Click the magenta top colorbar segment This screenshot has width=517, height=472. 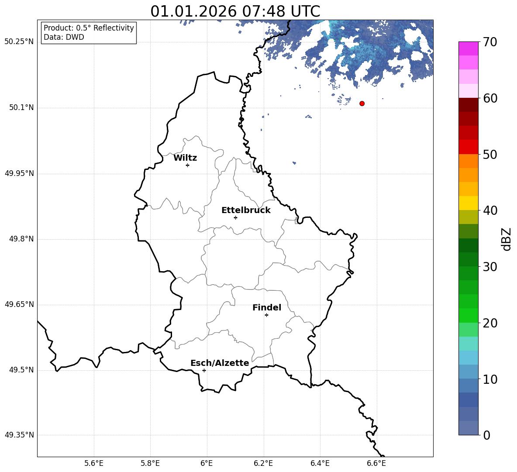(468, 49)
